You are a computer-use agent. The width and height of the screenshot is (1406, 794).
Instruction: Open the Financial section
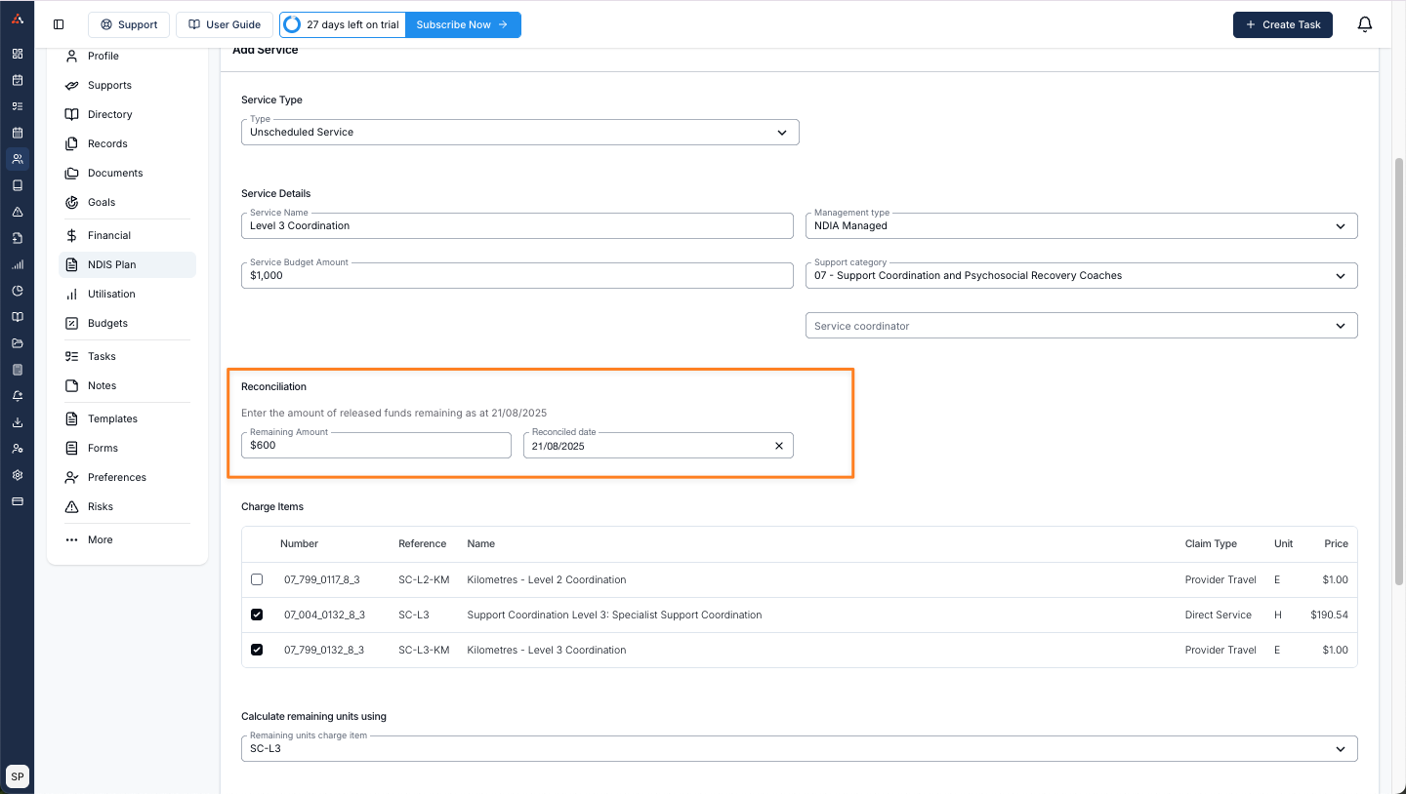[x=127, y=235]
